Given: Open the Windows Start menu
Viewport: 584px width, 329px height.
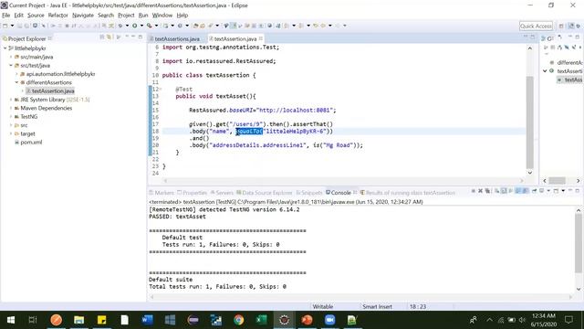Looking at the screenshot, I should tap(11, 320).
